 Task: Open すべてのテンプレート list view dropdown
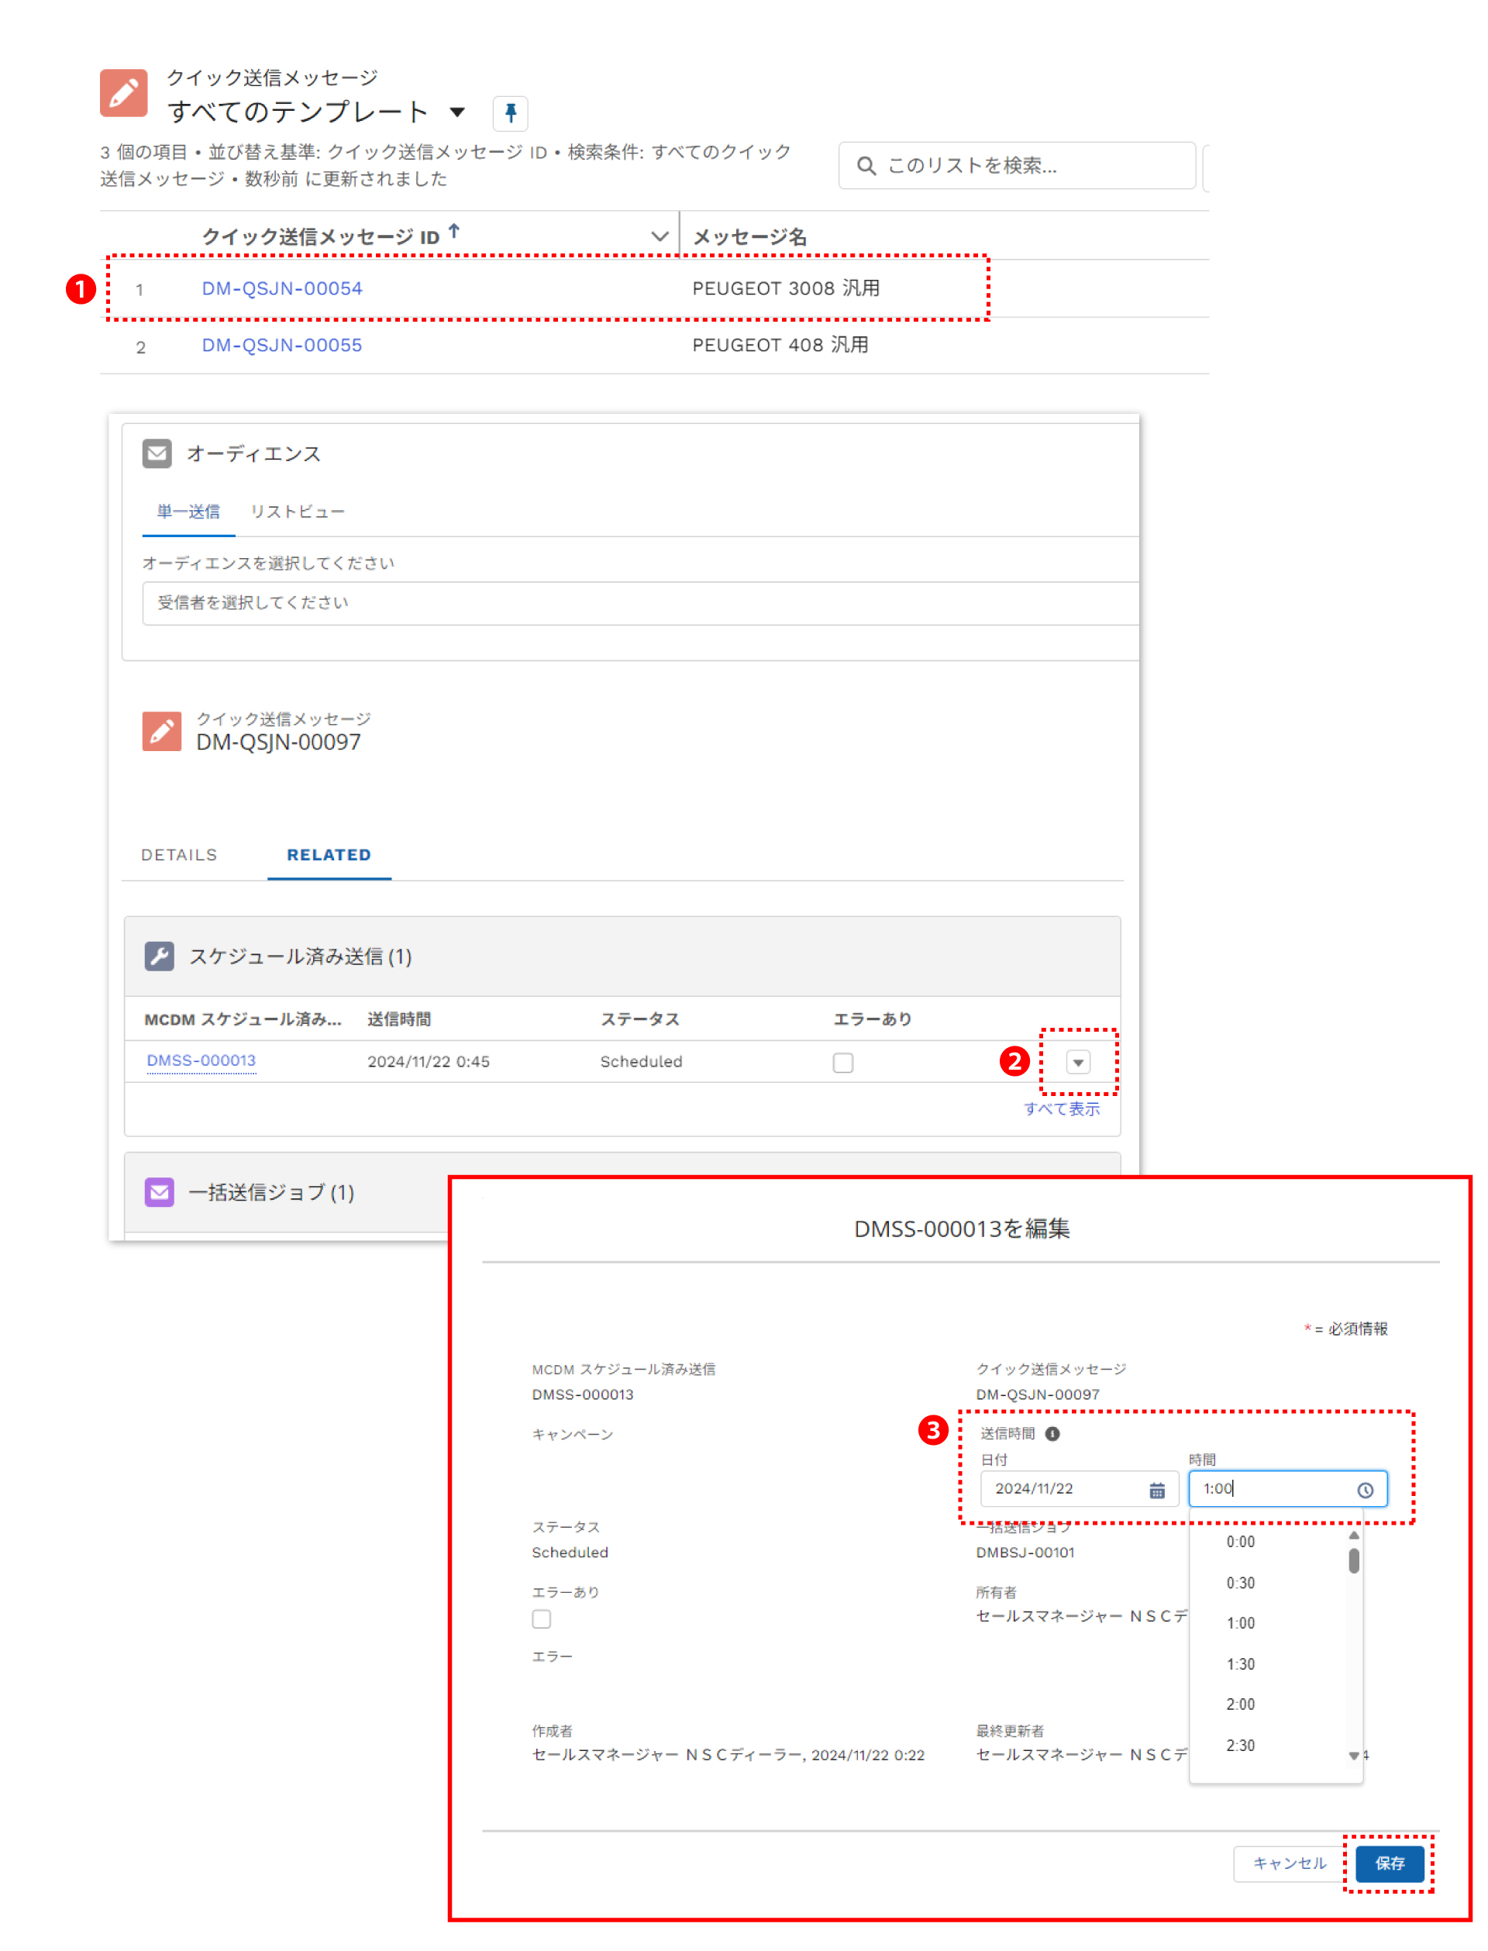457,112
